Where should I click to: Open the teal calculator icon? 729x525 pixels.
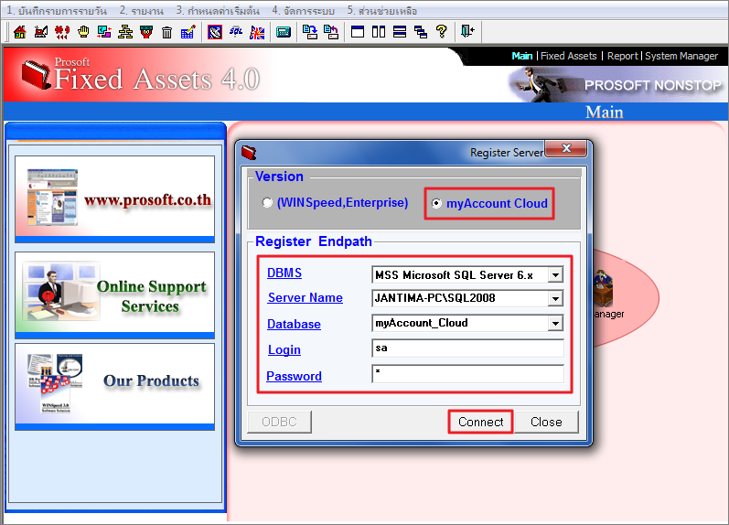[284, 32]
